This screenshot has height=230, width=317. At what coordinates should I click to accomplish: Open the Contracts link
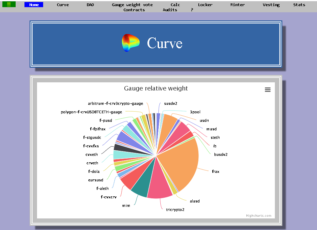(x=134, y=10)
